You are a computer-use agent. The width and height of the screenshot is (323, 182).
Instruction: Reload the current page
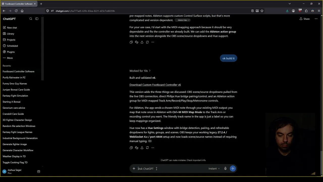[x=16, y=11]
